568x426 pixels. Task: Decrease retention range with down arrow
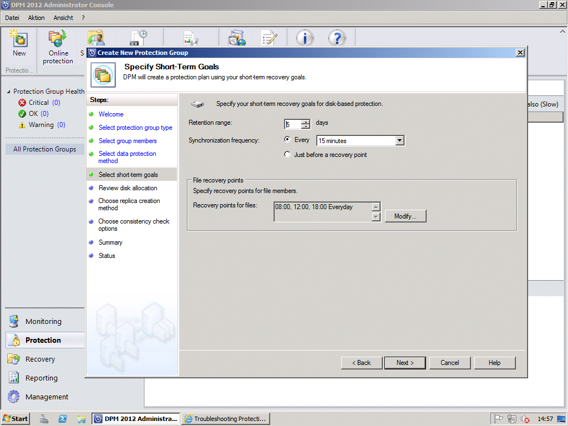point(306,126)
